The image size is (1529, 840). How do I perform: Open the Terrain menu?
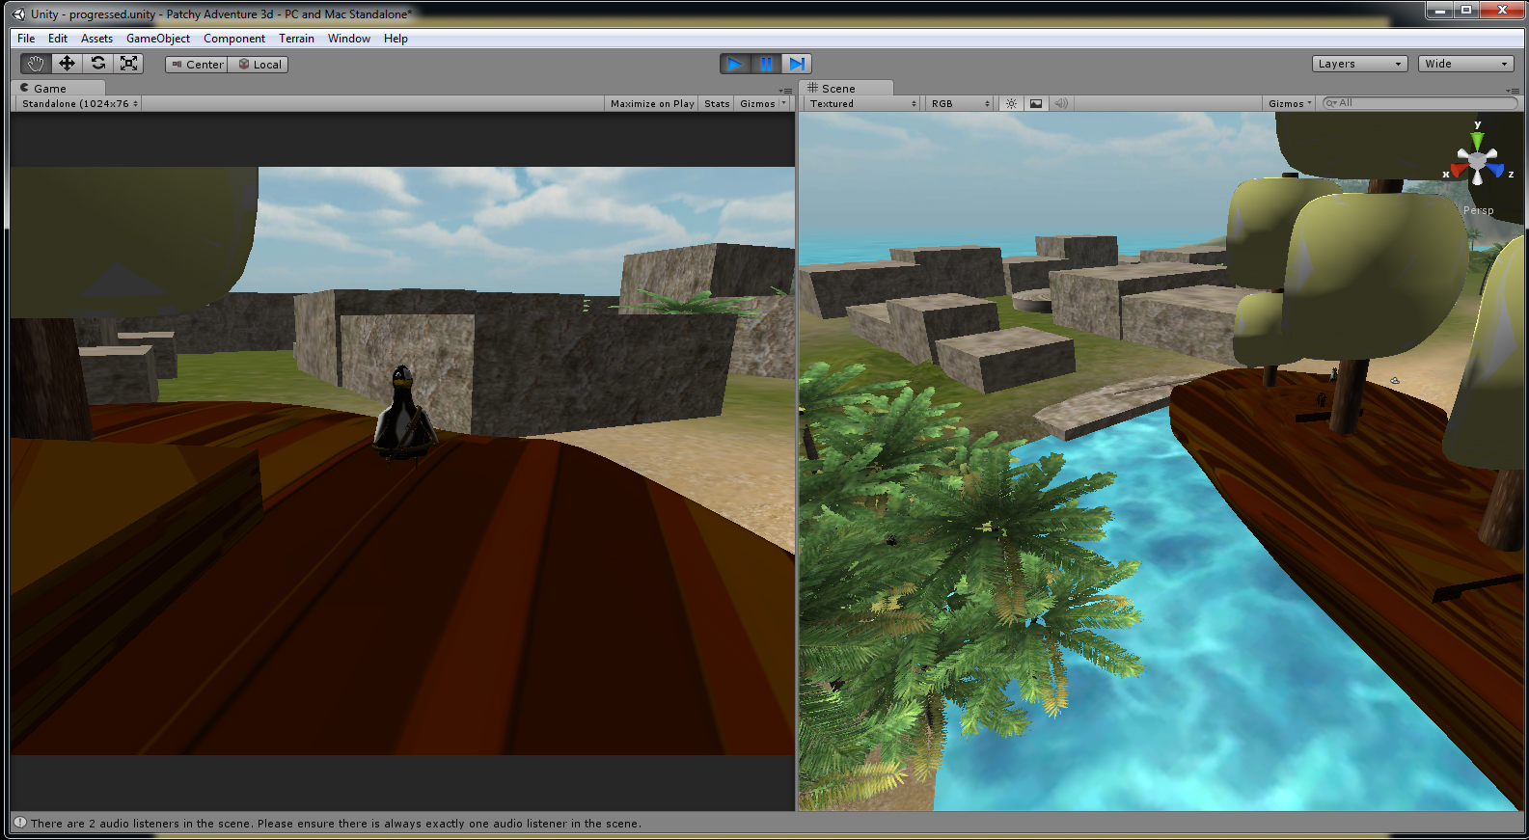[296, 39]
